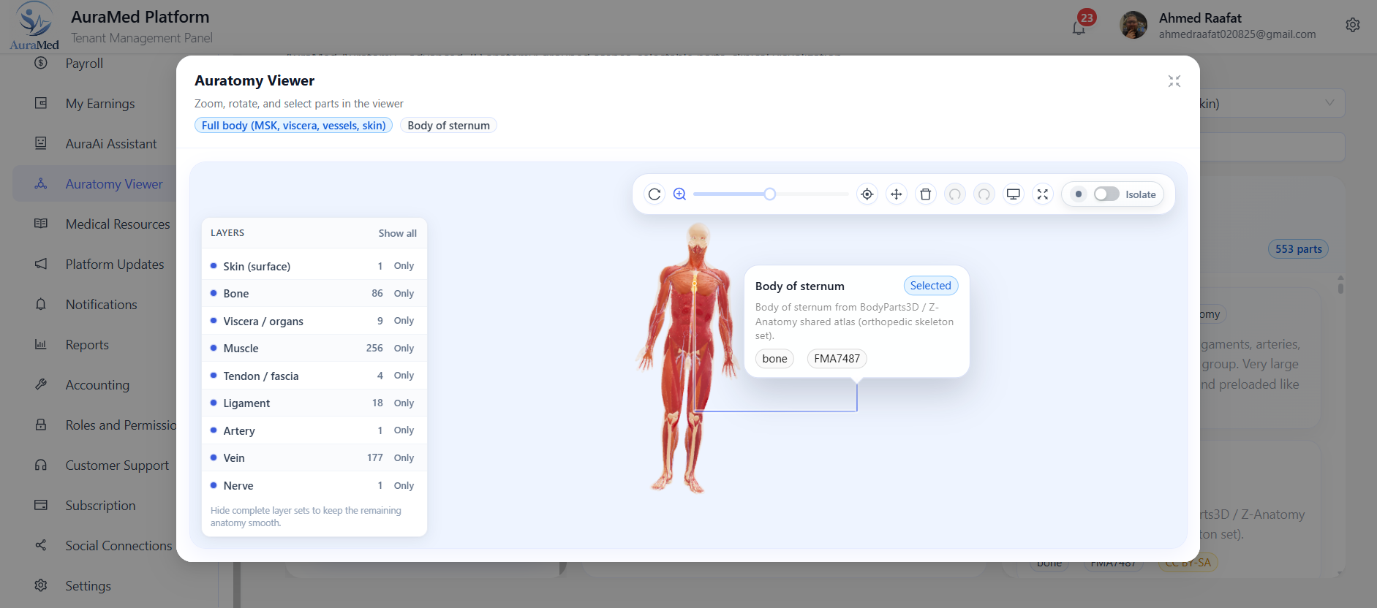This screenshot has width=1377, height=608.
Task: Click the Reports bar chart icon
Action: click(x=41, y=344)
